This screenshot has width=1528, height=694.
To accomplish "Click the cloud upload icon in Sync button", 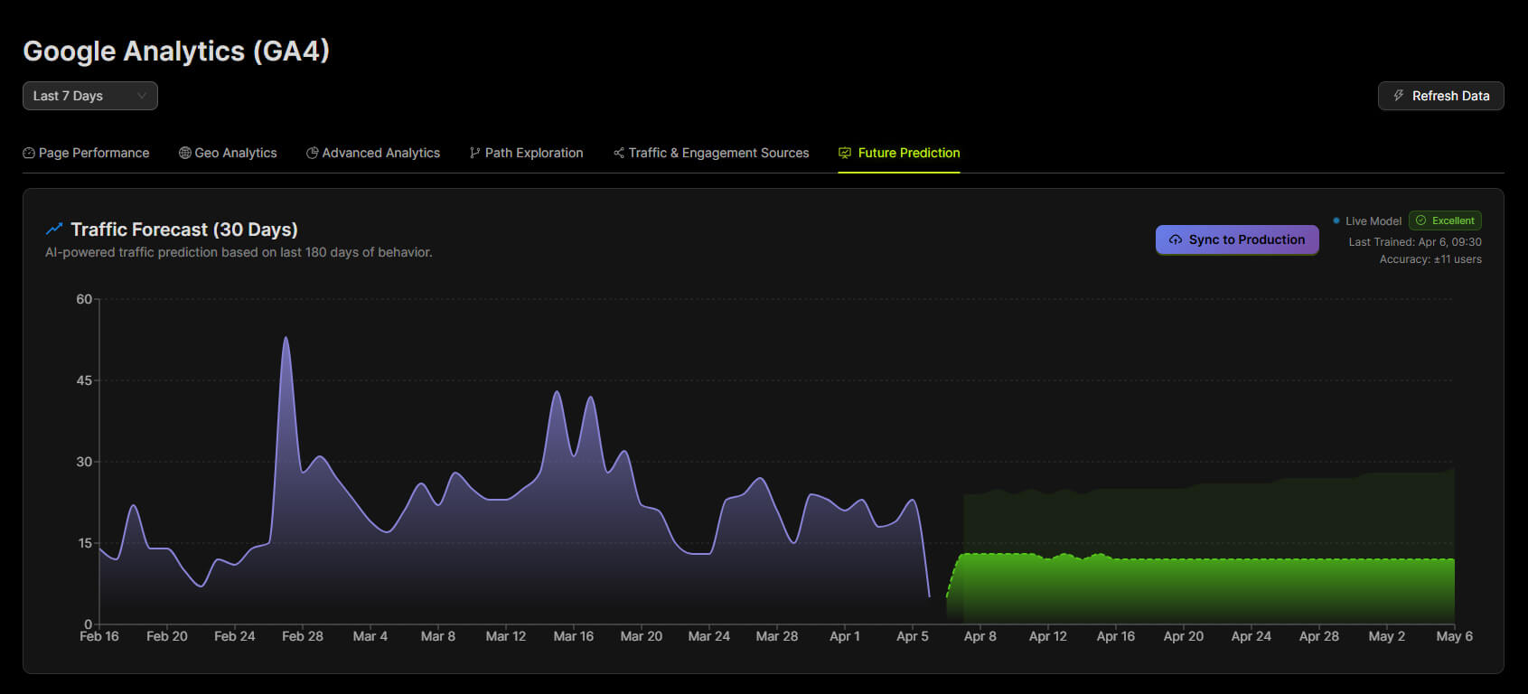I will 1176,239.
